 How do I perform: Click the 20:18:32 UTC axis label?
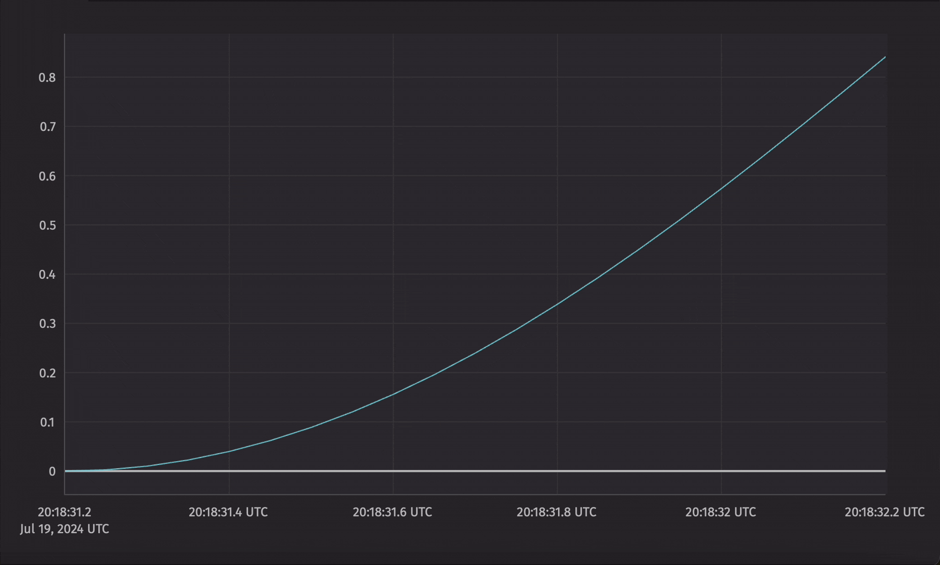coord(720,512)
